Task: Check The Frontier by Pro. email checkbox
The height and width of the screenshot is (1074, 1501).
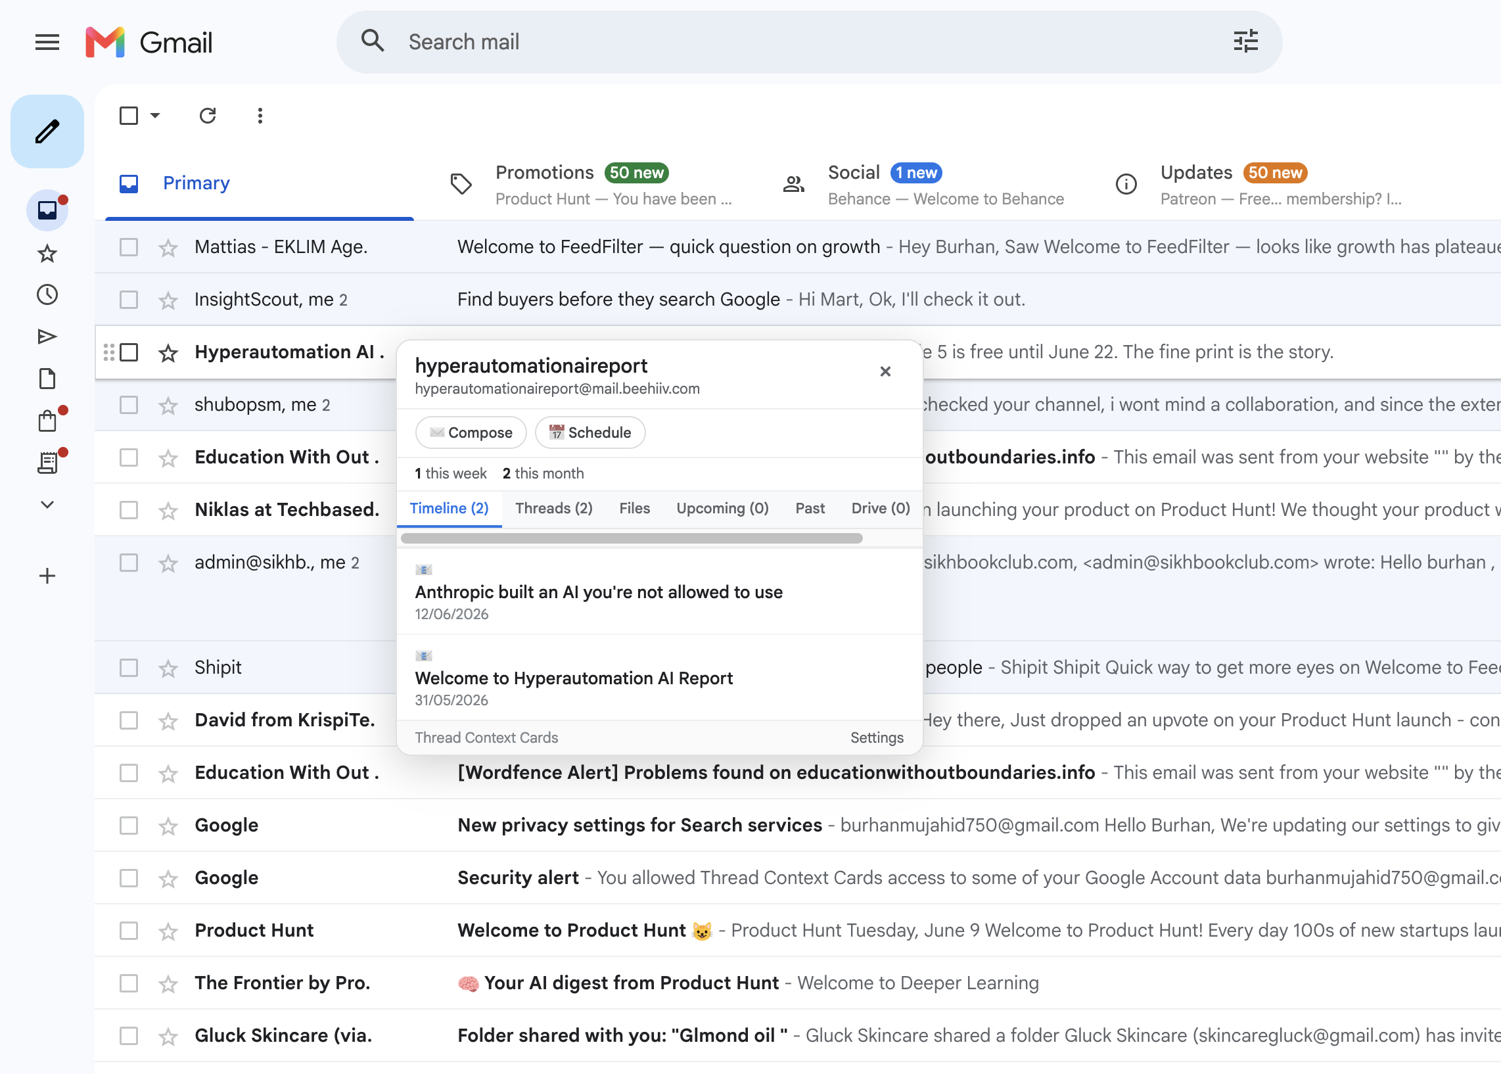Action: (x=128, y=983)
